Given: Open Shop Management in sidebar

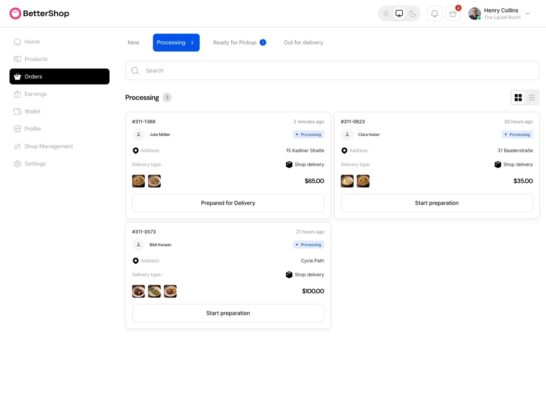Looking at the screenshot, I should point(59,146).
